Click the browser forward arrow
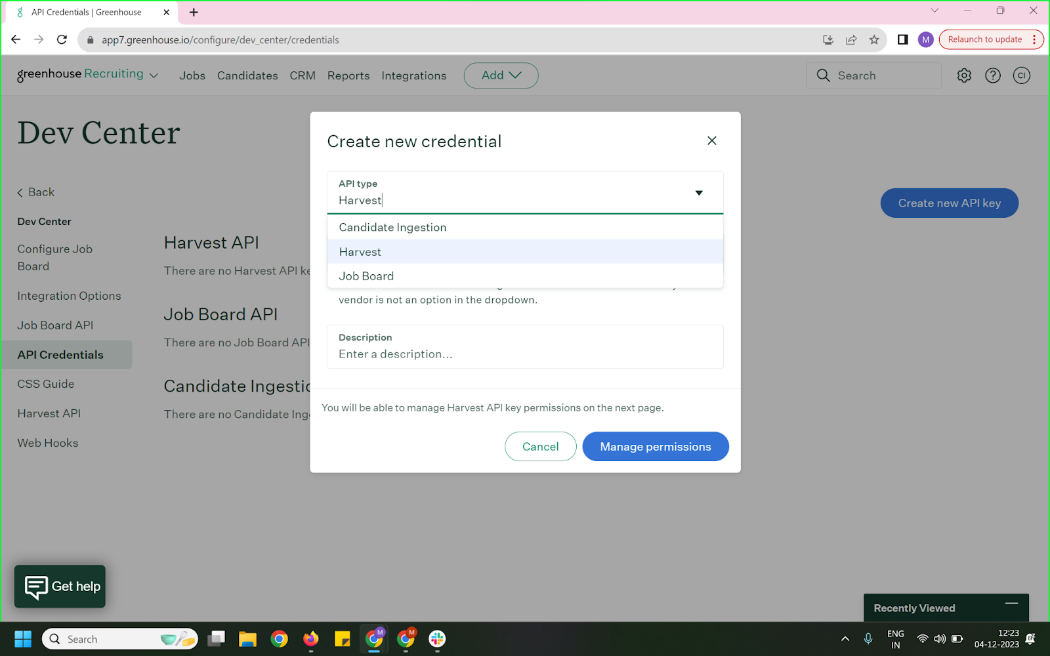Viewport: 1050px width, 656px height. (39, 39)
